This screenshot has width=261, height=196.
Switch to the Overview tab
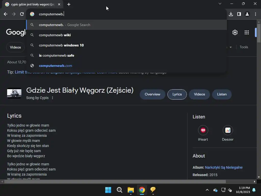[x=152, y=94]
